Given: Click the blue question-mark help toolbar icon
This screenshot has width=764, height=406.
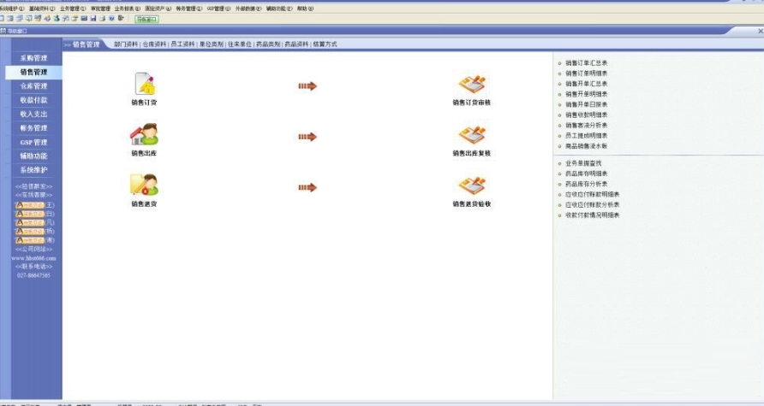Looking at the screenshot, I should click(111, 19).
